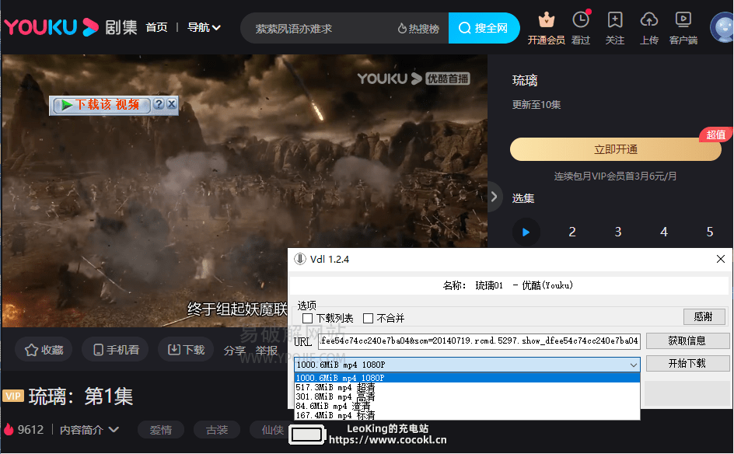This screenshot has height=454, width=734.
Task: Click the 举报 report link
Action: 267,351
